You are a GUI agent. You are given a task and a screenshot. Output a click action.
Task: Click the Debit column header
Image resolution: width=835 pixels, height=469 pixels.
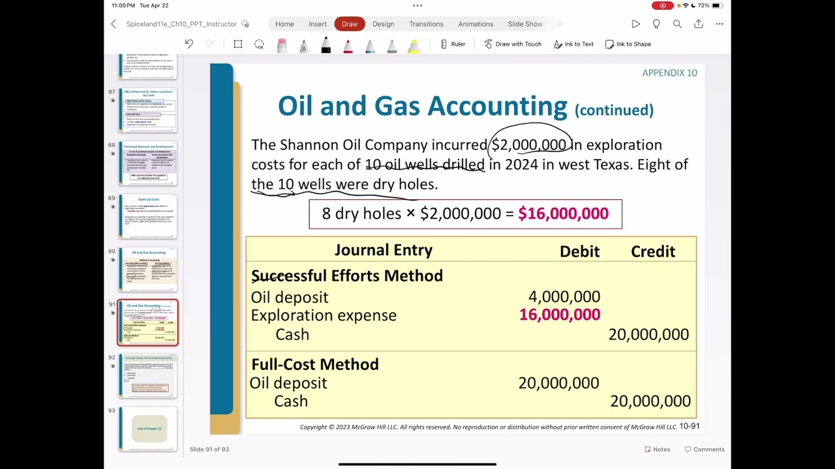[579, 251]
